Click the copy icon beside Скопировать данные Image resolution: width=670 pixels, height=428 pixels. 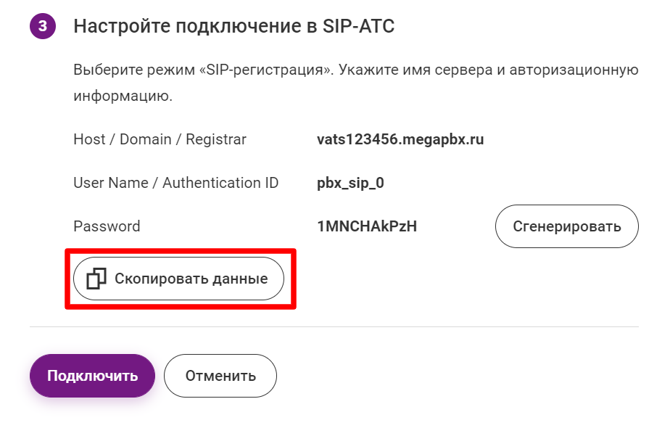tap(96, 279)
